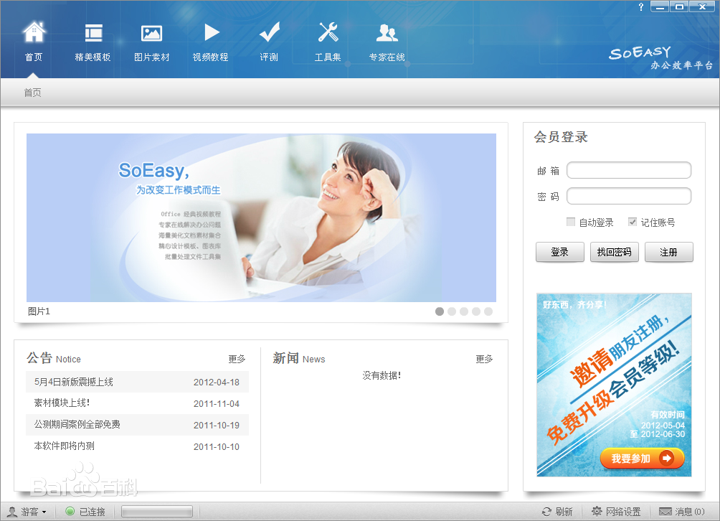Viewport: 720px width, 521px height.
Task: Close the SoEasy window
Action: (702, 6)
